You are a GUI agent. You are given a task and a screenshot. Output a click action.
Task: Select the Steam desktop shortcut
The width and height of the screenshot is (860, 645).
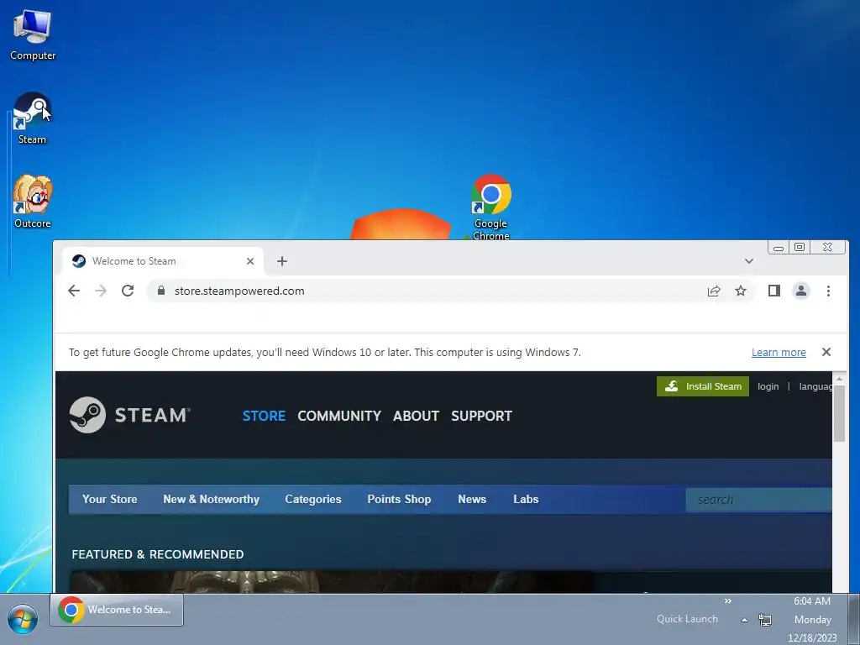[x=33, y=118]
